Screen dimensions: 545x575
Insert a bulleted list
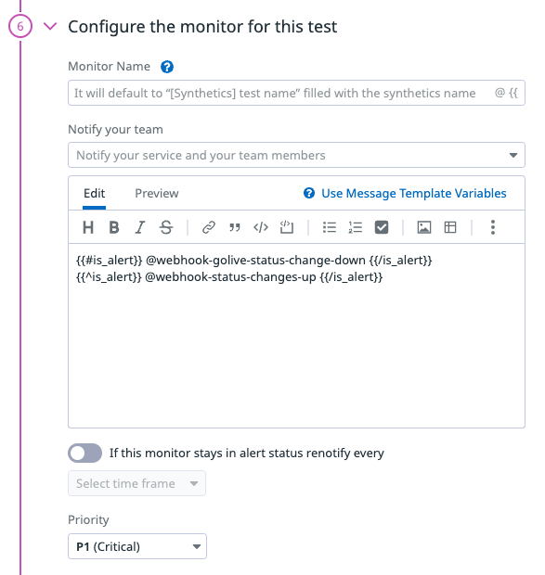pos(330,227)
